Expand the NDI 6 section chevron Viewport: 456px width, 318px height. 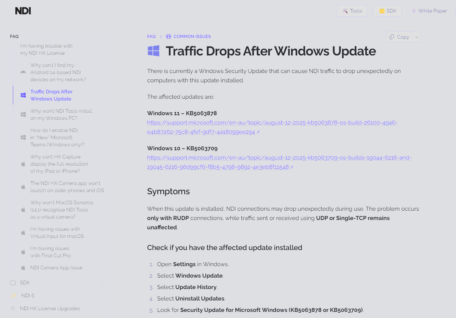pyautogui.click(x=101, y=295)
